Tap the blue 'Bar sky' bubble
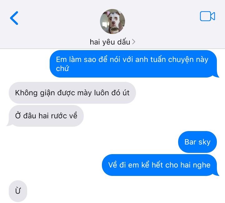 (x=197, y=142)
